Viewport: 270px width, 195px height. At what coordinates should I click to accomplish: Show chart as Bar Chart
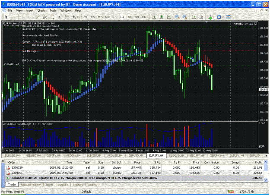154,17
